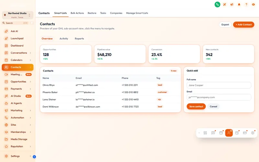The width and height of the screenshot is (259, 162).
Task: Open the Conversion 23.4% card
Action: [174, 54]
